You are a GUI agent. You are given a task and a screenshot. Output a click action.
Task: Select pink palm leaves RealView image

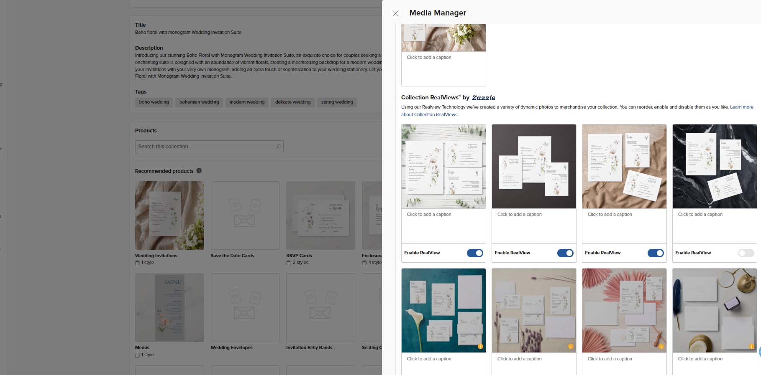[624, 310]
